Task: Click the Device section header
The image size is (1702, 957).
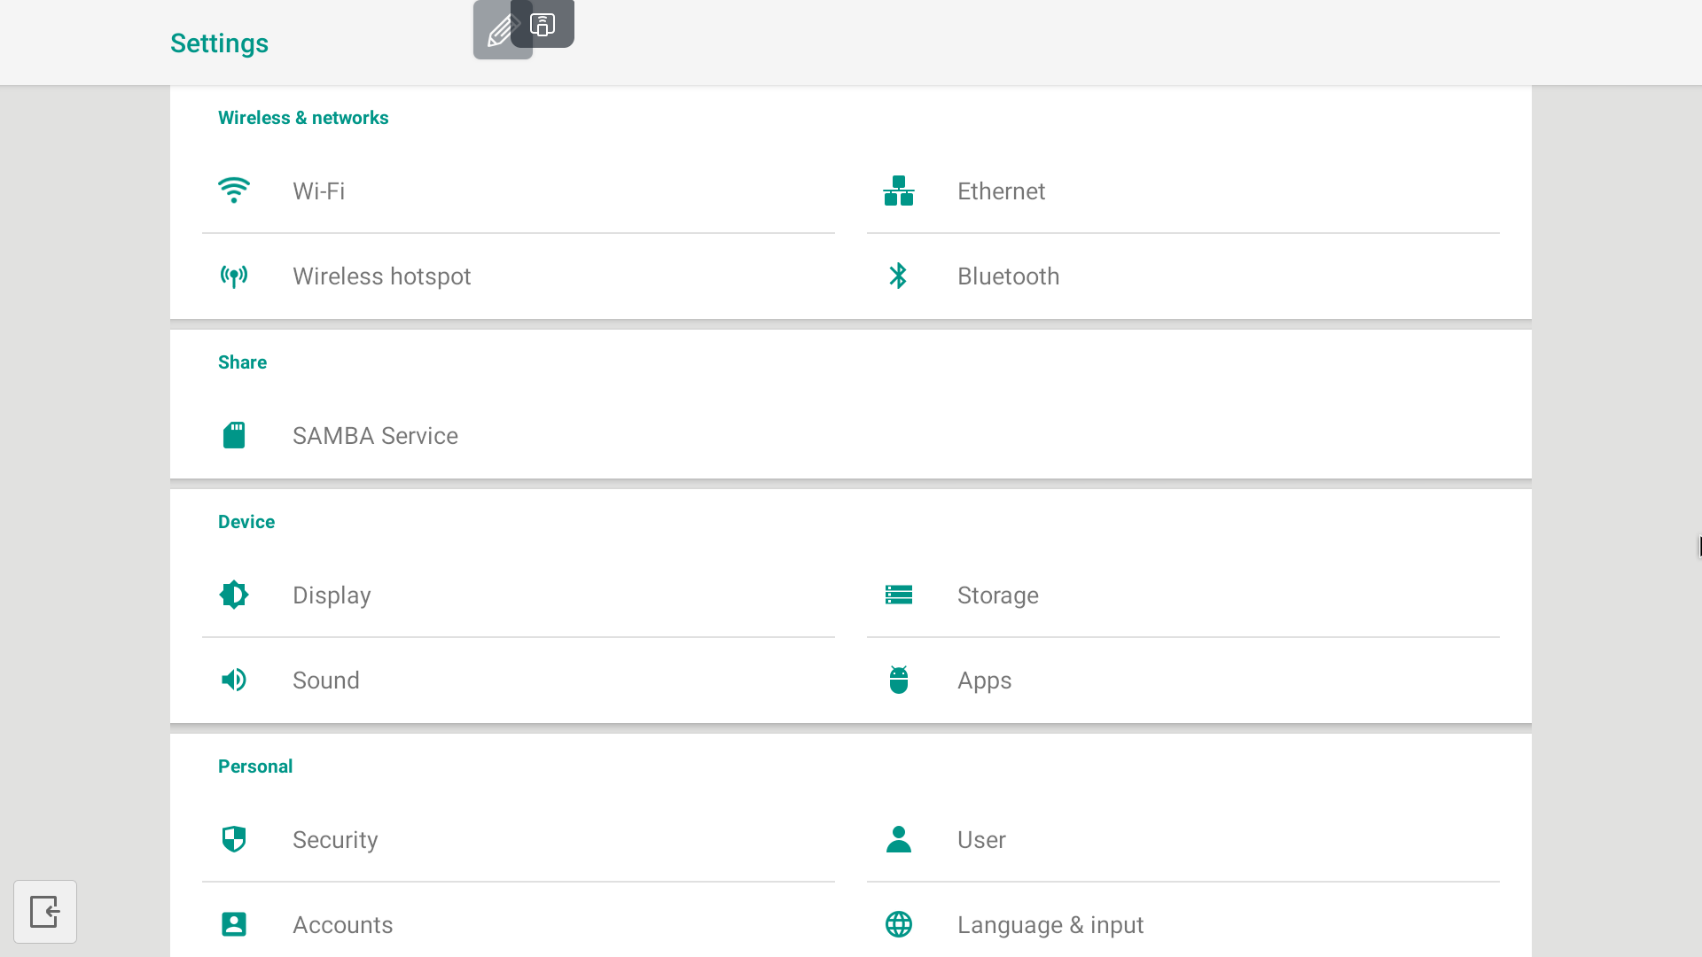Action: (246, 522)
